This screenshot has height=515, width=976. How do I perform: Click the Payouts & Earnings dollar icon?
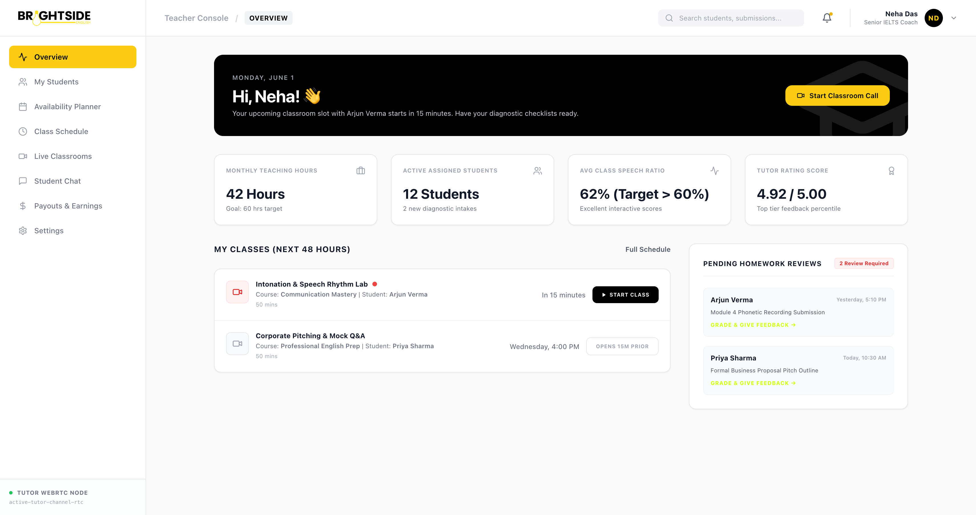tap(23, 206)
